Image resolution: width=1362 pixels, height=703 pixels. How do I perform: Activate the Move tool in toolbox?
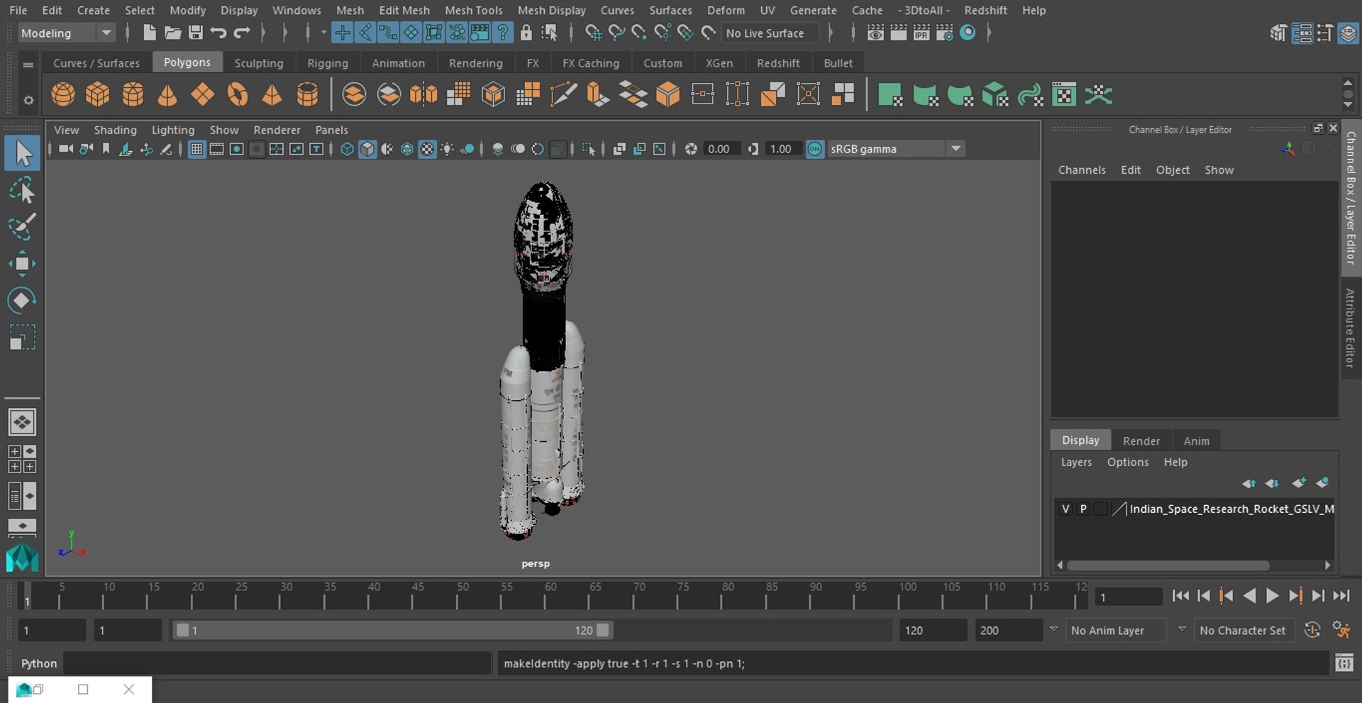23,264
